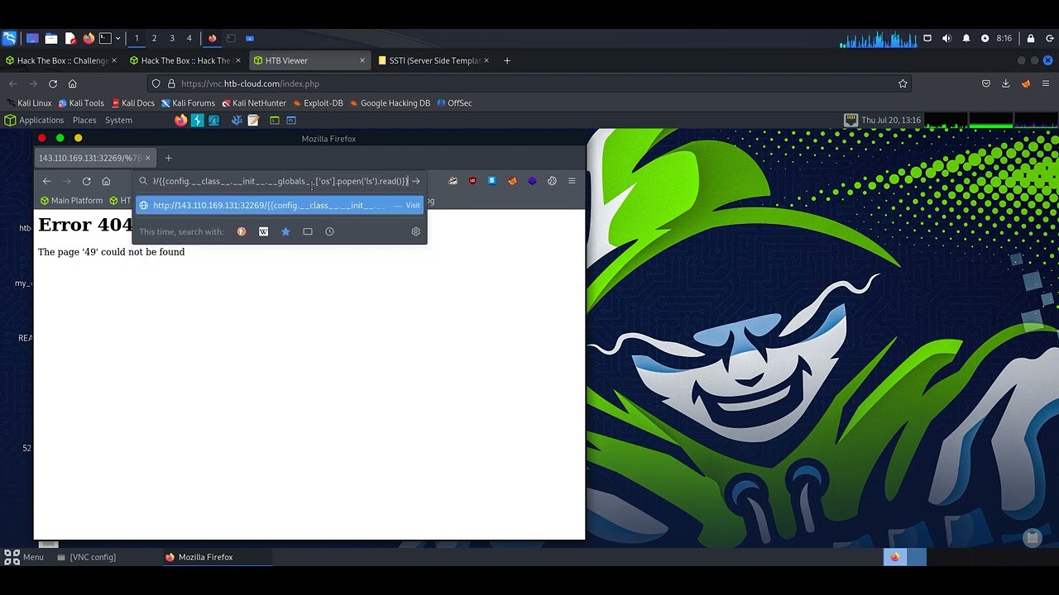1059x595 pixels.
Task: Click the green terminal launcher in the VNC panel
Action: 275,121
